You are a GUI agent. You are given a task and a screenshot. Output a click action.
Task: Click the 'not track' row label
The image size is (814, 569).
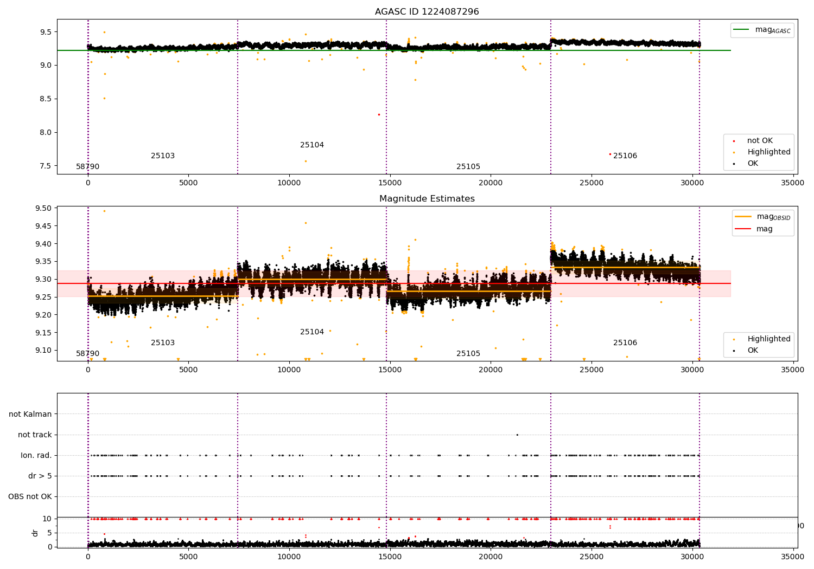click(35, 435)
